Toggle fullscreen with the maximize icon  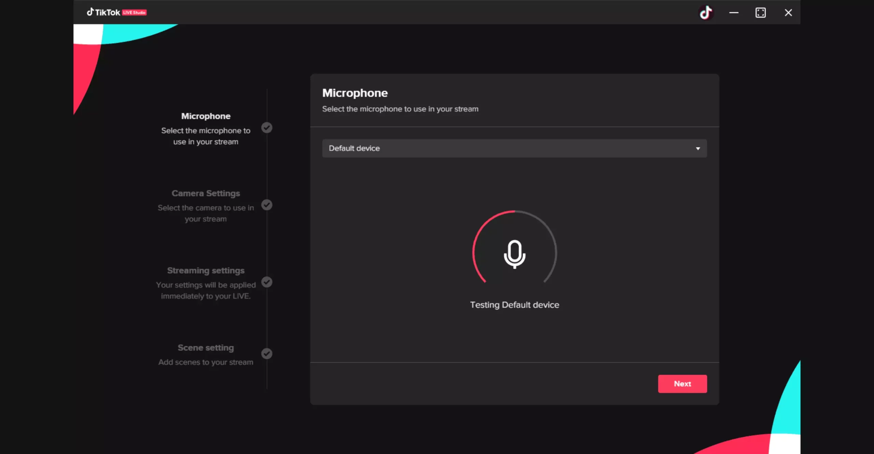[760, 13]
